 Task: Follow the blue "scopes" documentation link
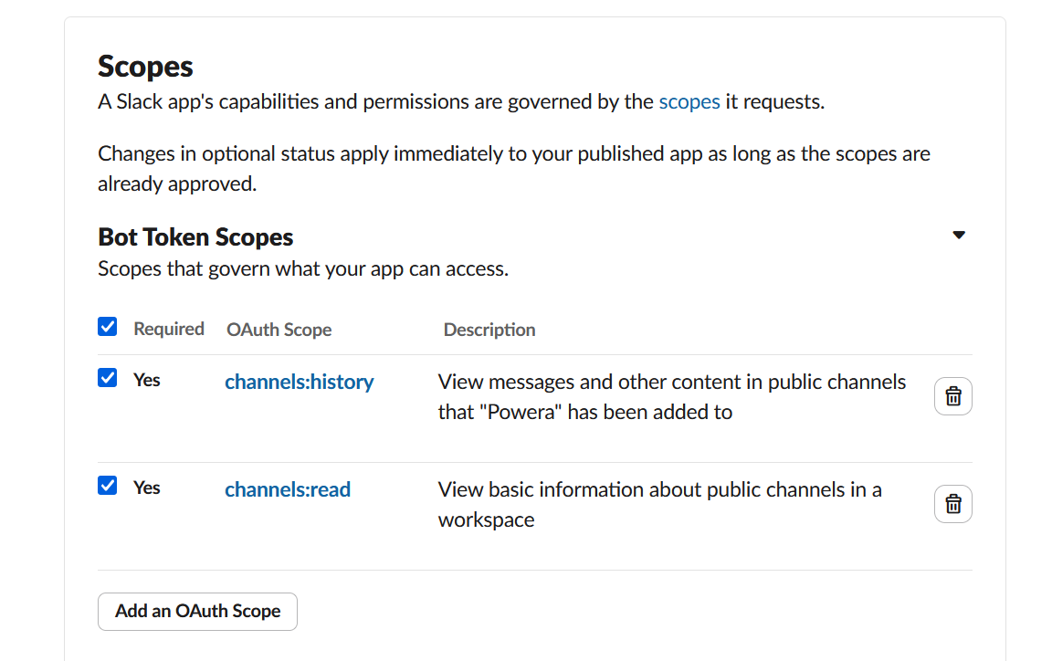[x=689, y=101]
